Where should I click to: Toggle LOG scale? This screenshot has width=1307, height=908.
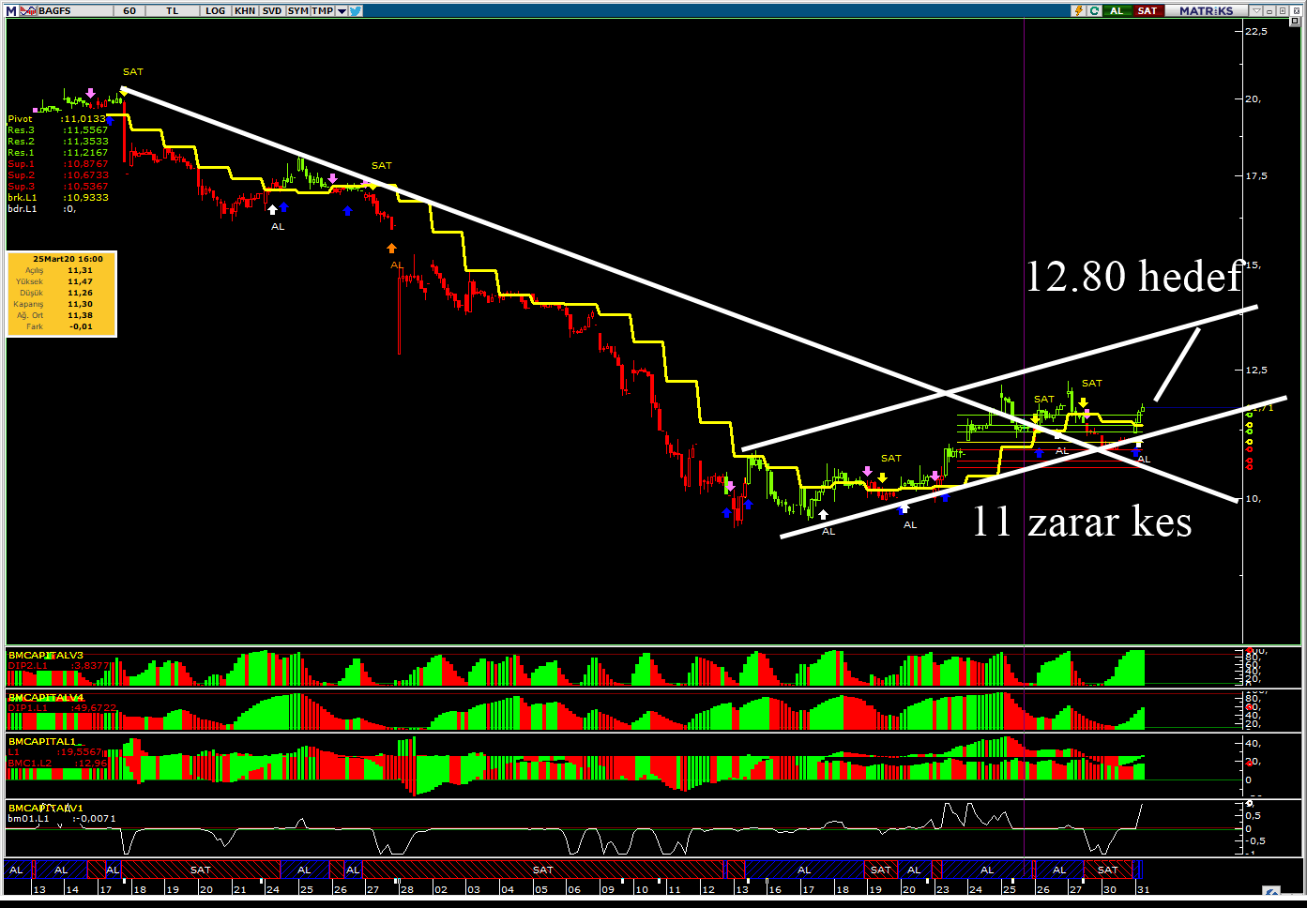click(216, 11)
